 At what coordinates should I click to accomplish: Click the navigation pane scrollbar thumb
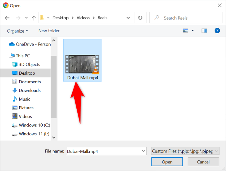pos(54,87)
